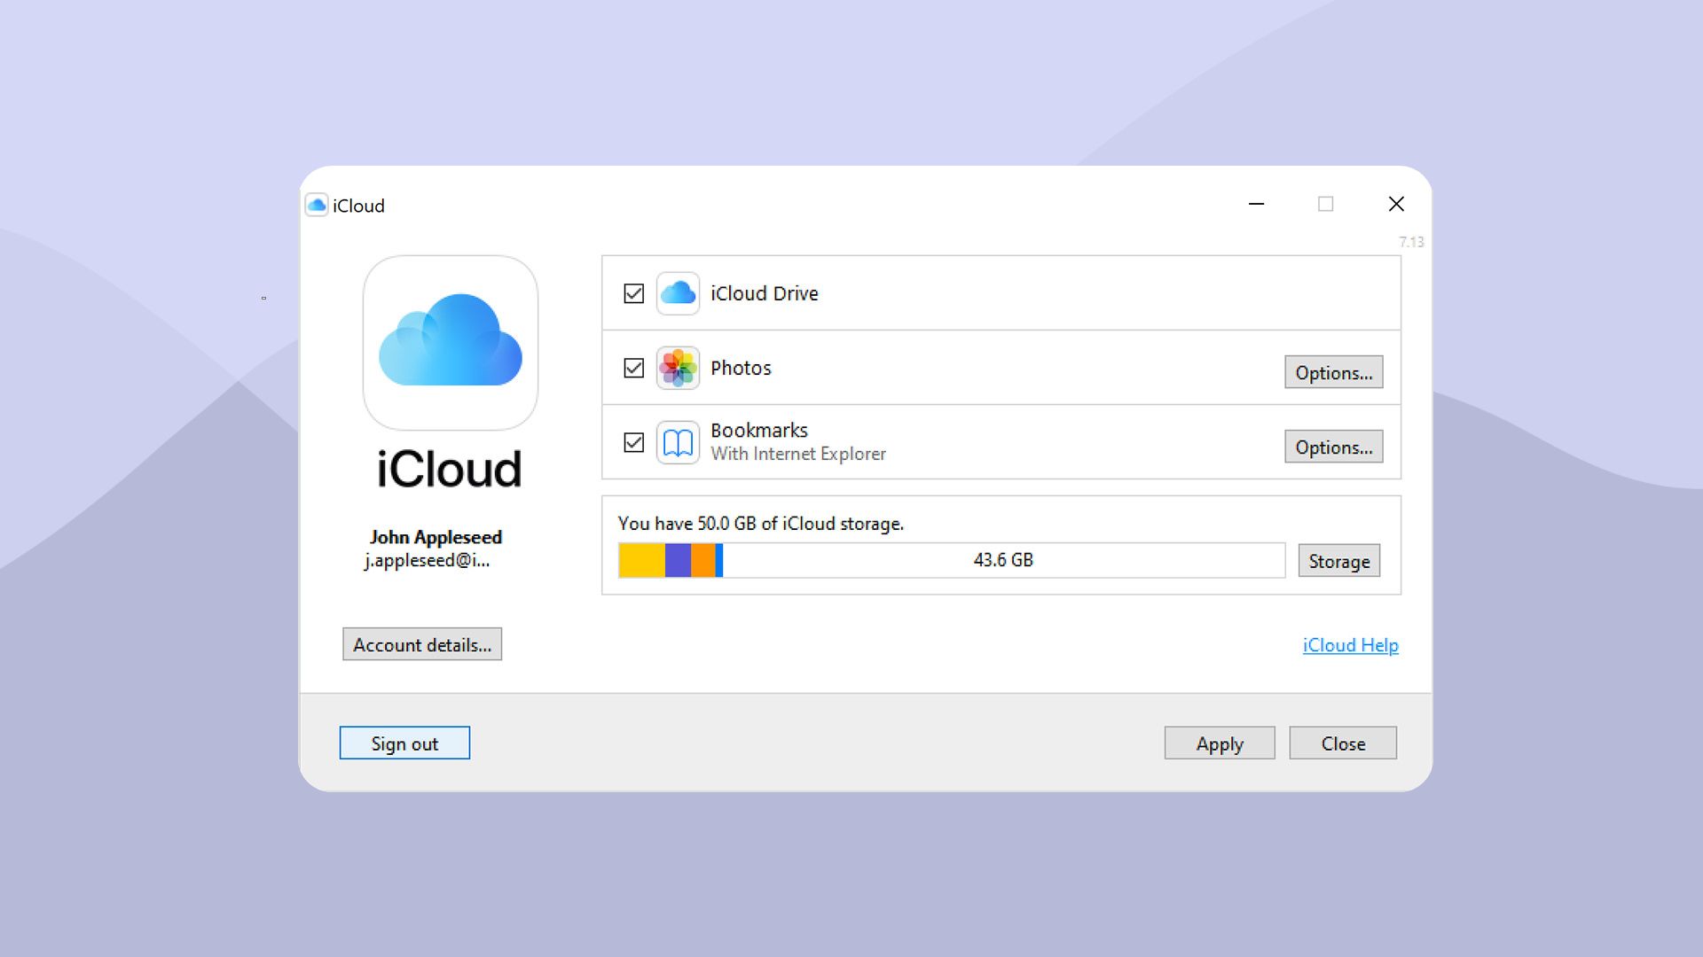The width and height of the screenshot is (1703, 957).
Task: Minimize the iCloud window
Action: click(1256, 204)
